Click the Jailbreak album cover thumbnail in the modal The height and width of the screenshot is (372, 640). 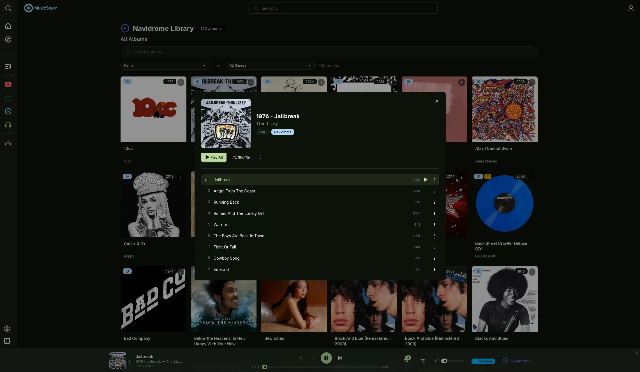(x=226, y=123)
